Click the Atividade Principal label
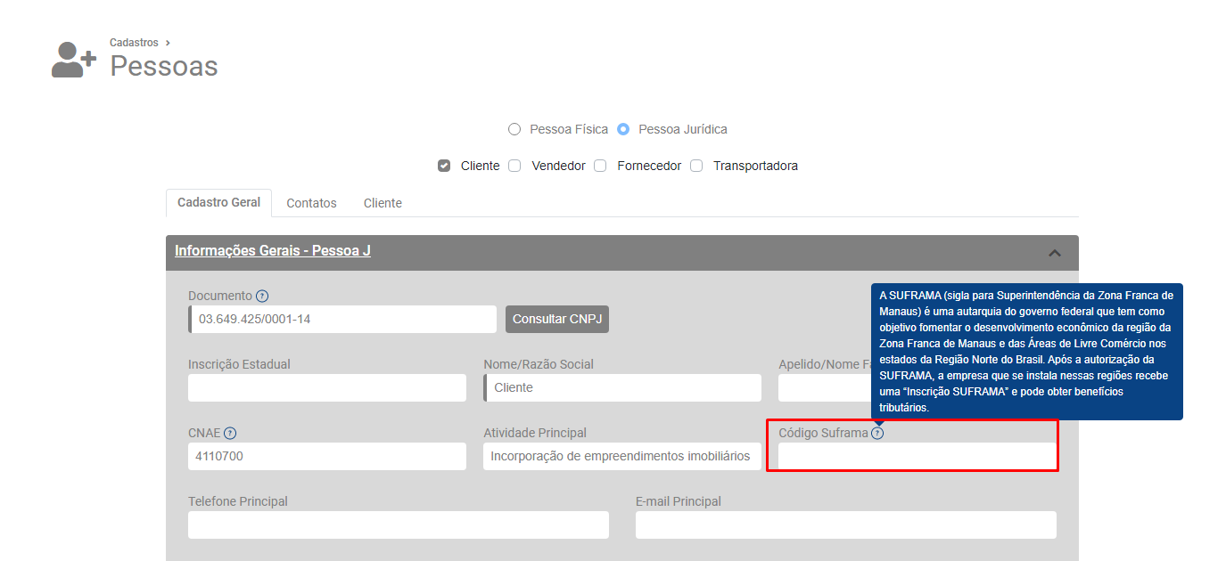This screenshot has height=561, width=1226. [535, 433]
